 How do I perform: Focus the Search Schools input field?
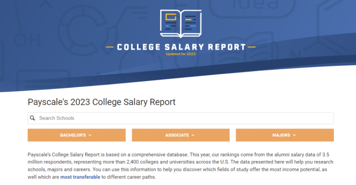184,118
